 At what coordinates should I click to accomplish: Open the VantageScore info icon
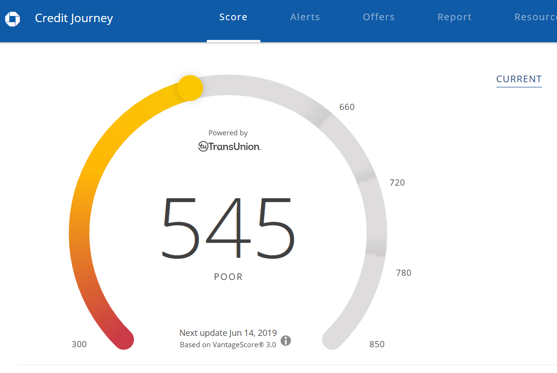pyautogui.click(x=286, y=341)
